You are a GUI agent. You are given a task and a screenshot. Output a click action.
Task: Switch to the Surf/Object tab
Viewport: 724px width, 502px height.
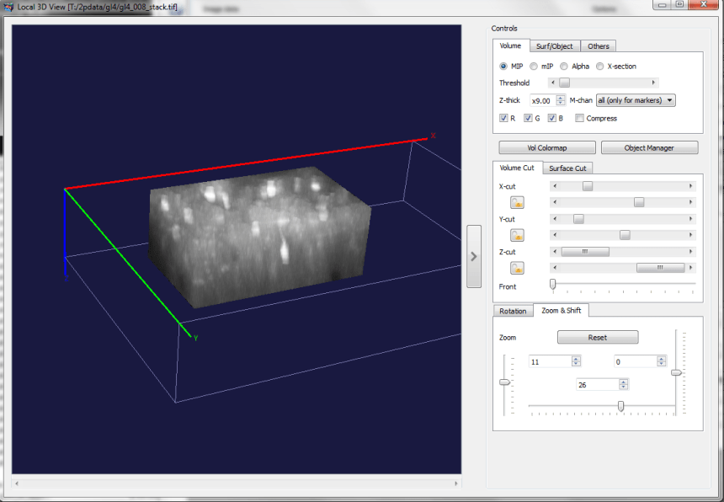(555, 46)
